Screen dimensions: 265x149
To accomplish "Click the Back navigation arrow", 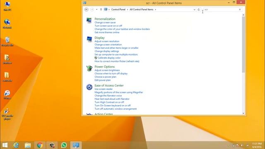I will coord(87,10).
